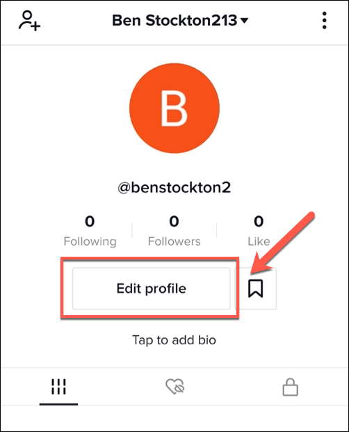Click the white letter B inside avatar
The image size is (349, 432).
[174, 109]
